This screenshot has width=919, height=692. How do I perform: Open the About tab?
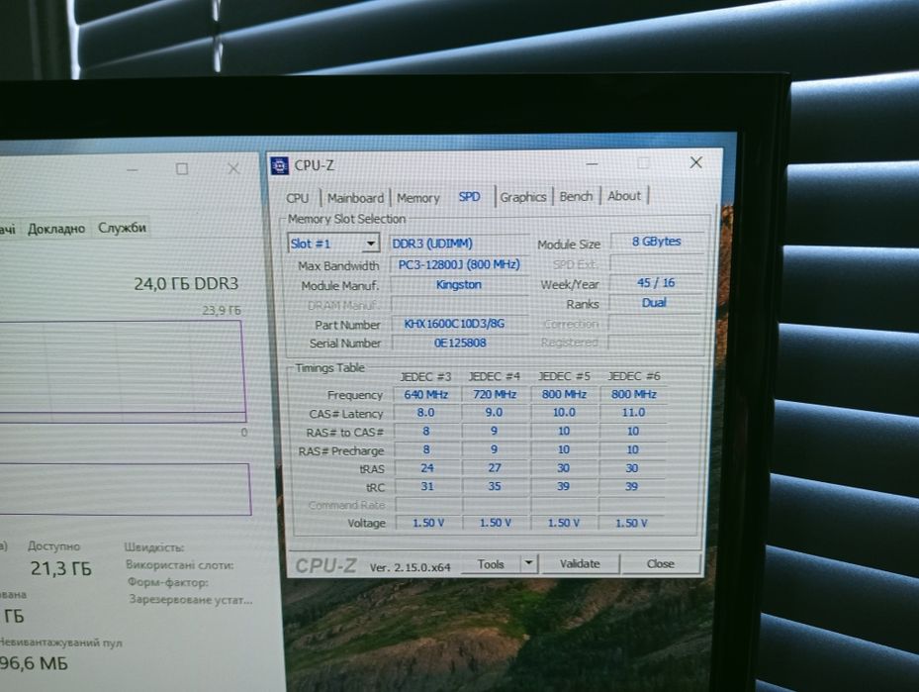(623, 196)
